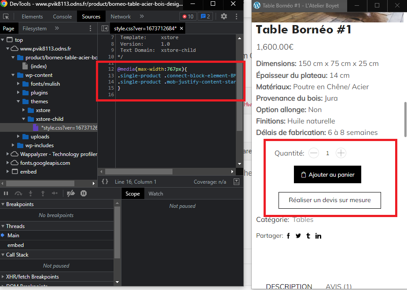Expand the uploads folder
This screenshot has width=407, height=290.
coord(18,137)
